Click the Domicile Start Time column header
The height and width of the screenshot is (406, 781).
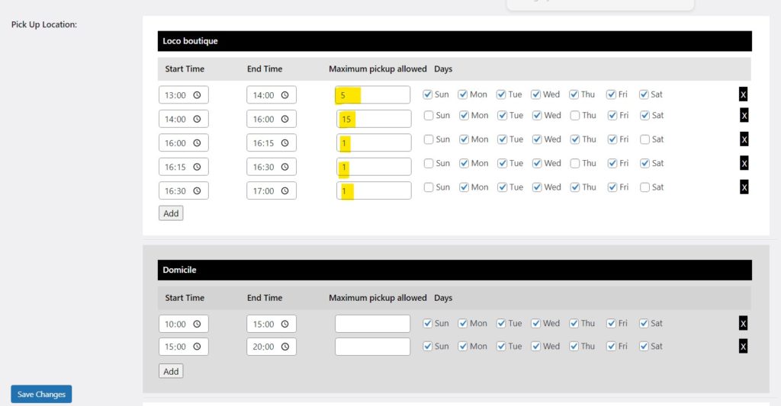pos(185,298)
